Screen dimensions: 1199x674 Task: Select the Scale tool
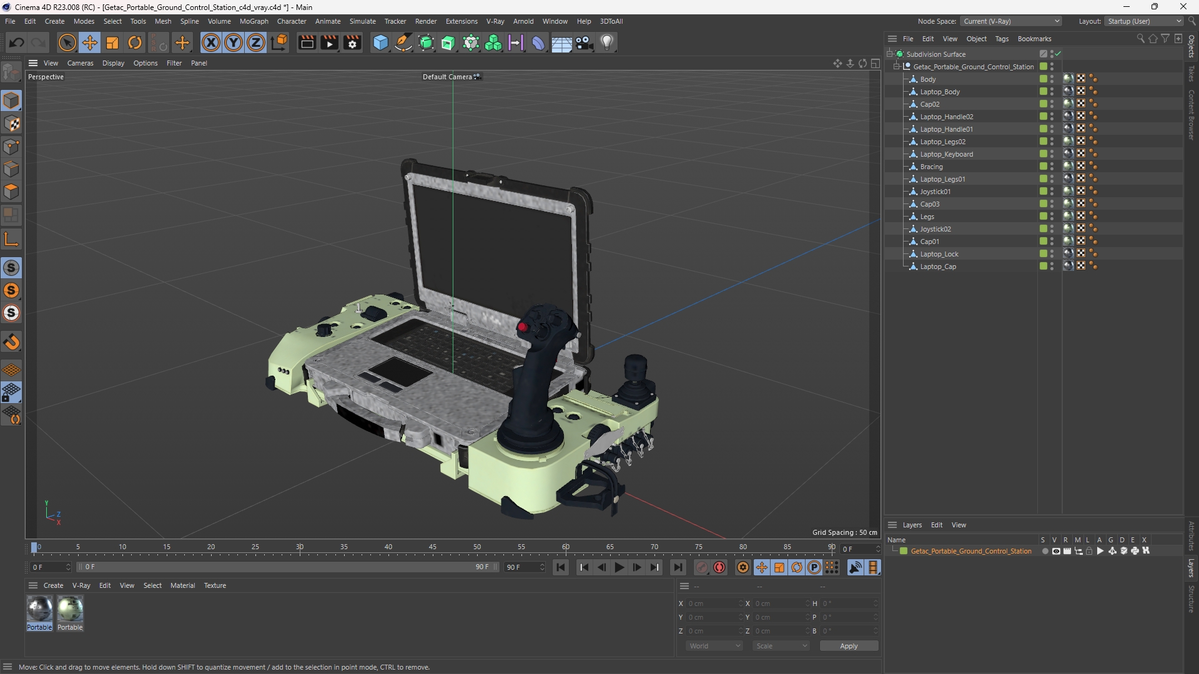point(112,42)
